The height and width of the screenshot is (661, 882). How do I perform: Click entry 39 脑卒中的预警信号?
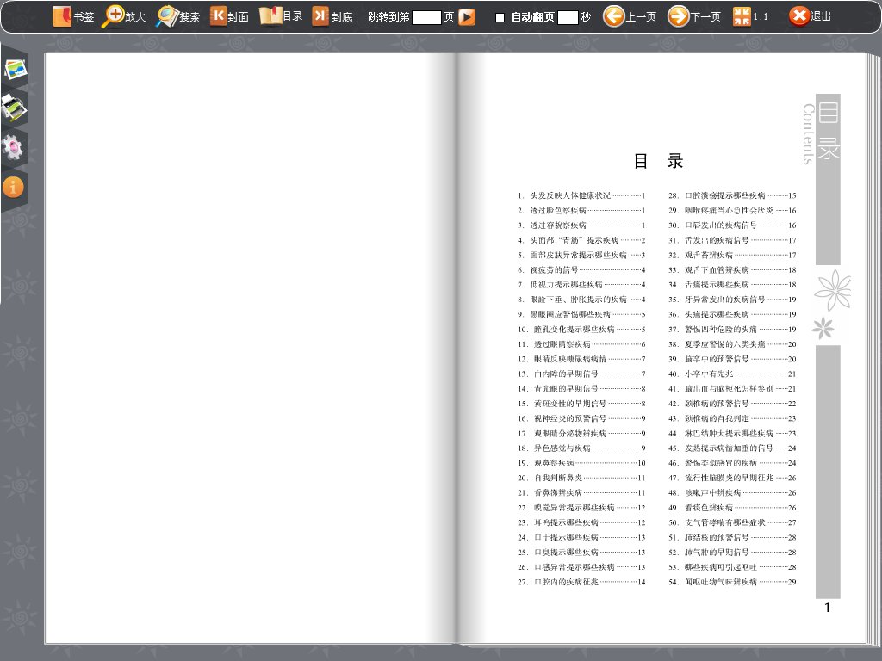[732, 359]
